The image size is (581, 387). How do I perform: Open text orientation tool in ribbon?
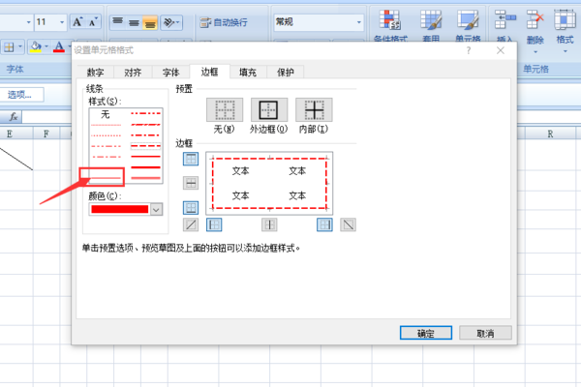[171, 22]
